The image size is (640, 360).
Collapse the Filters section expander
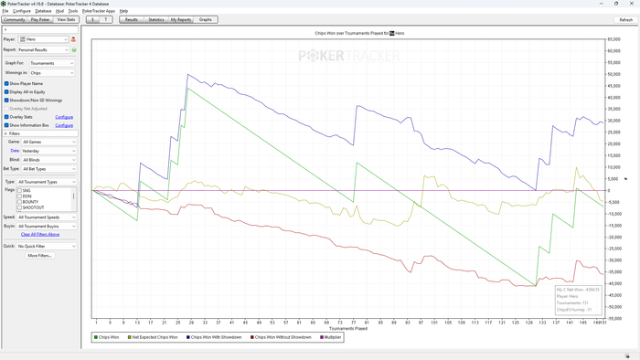(5, 133)
